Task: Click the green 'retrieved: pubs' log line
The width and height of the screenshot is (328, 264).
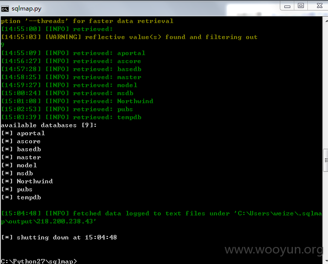Action: tap(67, 109)
